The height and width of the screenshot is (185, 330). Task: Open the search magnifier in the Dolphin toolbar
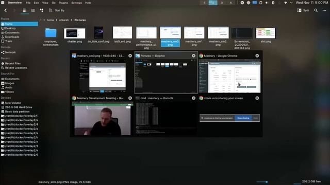(x=316, y=10)
